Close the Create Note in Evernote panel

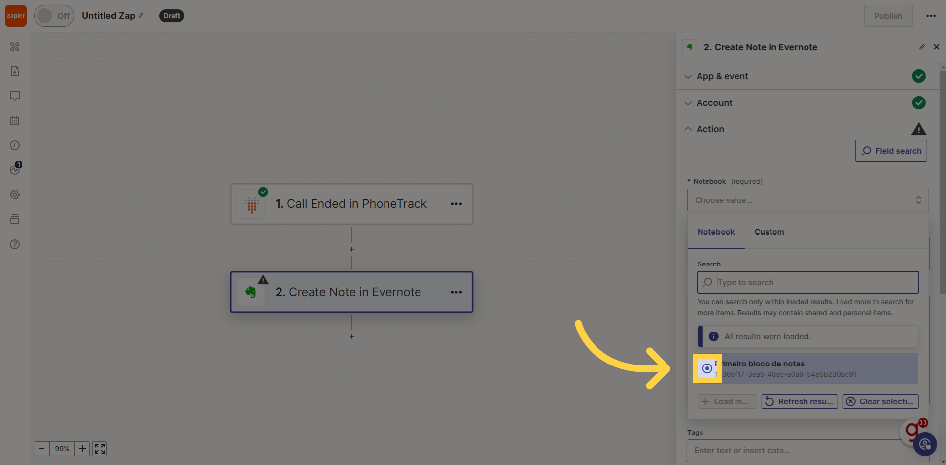937,47
